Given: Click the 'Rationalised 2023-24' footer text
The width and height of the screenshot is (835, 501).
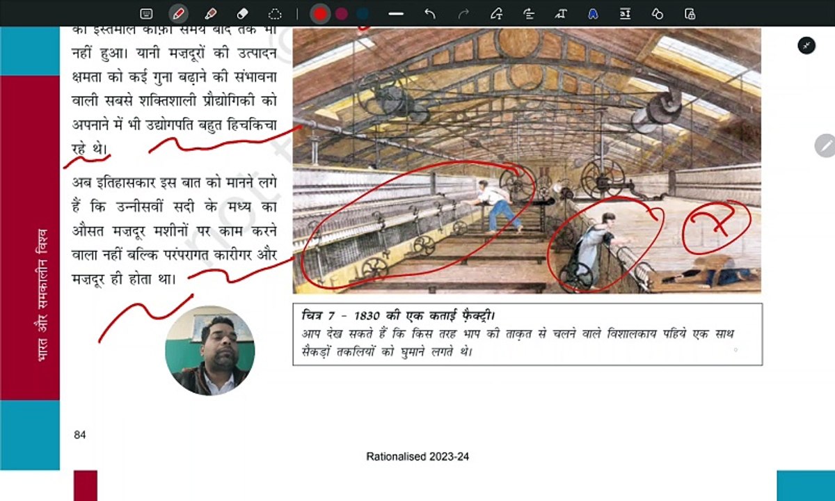Looking at the screenshot, I should click(417, 457).
